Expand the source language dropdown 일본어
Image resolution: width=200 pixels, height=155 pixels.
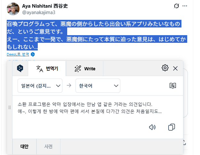tap(40, 86)
